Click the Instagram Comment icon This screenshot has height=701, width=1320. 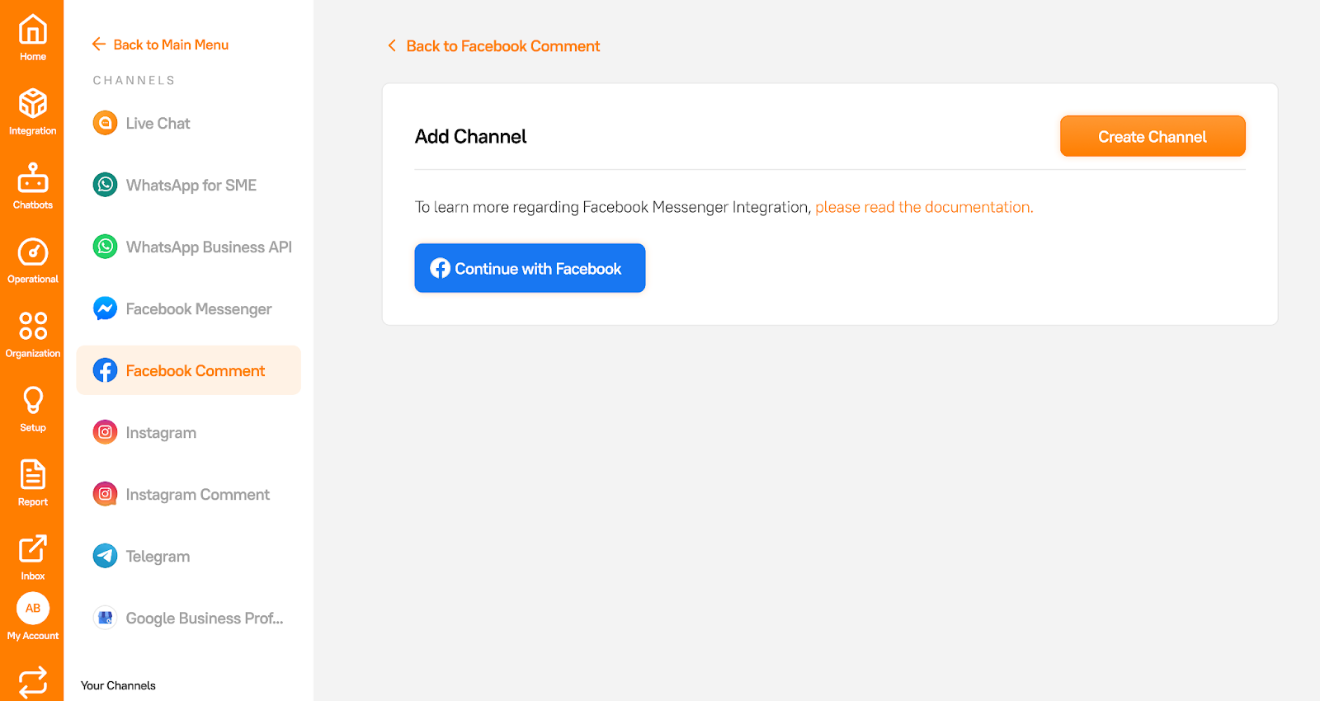tap(105, 494)
